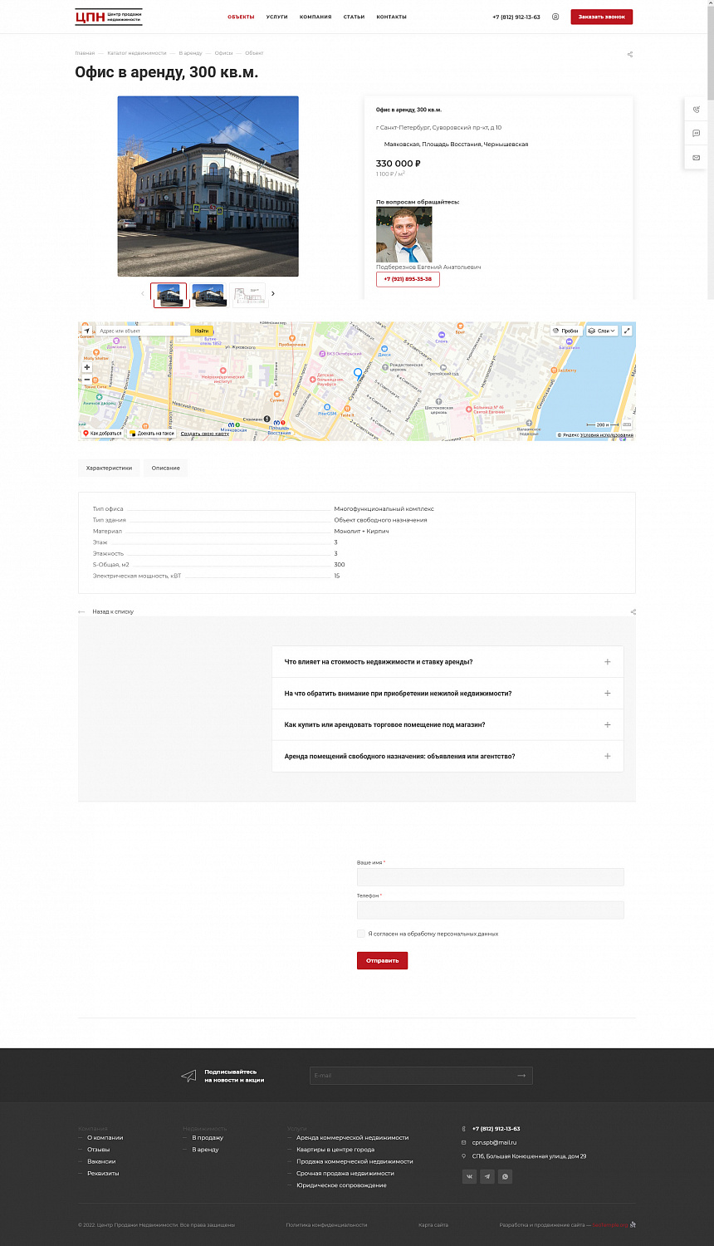Screen dimensions: 714x1246
Task: Open Компания menu item
Action: tap(315, 17)
